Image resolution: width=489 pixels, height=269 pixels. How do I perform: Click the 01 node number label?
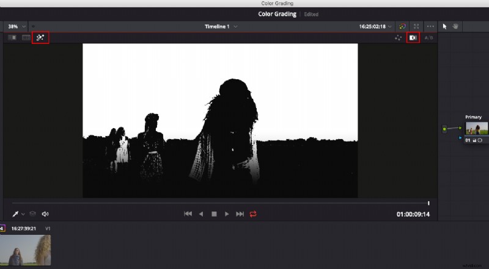coord(468,140)
